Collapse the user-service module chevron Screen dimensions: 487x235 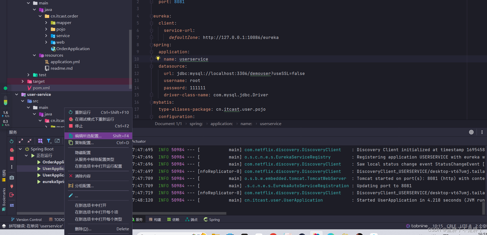pos(17,95)
